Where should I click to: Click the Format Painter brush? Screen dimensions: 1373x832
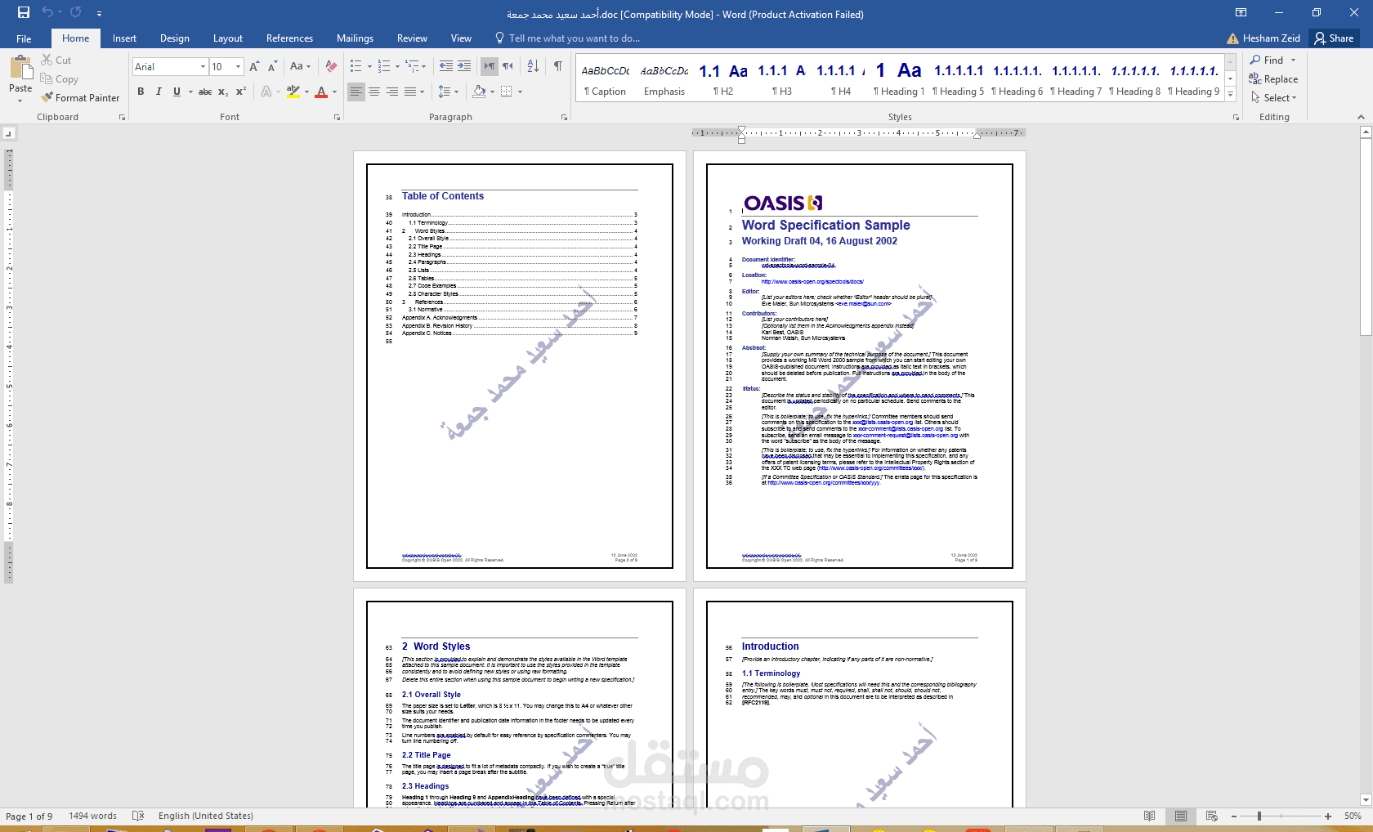(47, 97)
